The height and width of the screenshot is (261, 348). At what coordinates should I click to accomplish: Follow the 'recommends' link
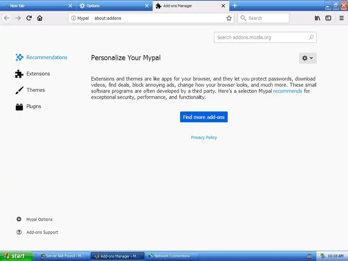[x=288, y=91]
